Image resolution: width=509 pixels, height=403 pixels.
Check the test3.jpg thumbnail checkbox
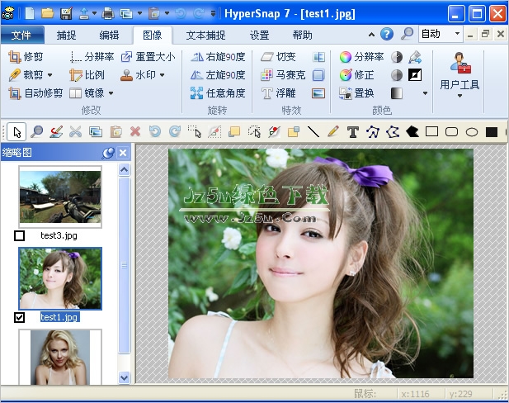(20, 235)
